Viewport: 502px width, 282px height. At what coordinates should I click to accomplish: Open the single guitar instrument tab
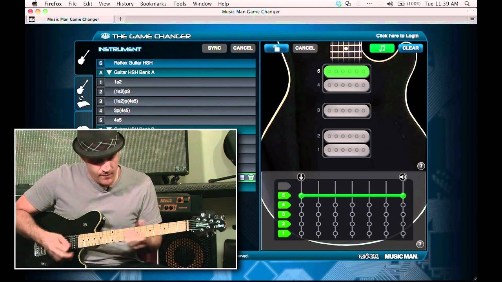click(83, 57)
